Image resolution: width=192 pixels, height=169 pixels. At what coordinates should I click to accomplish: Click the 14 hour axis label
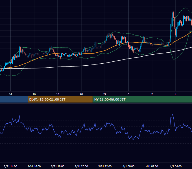point(10,94)
